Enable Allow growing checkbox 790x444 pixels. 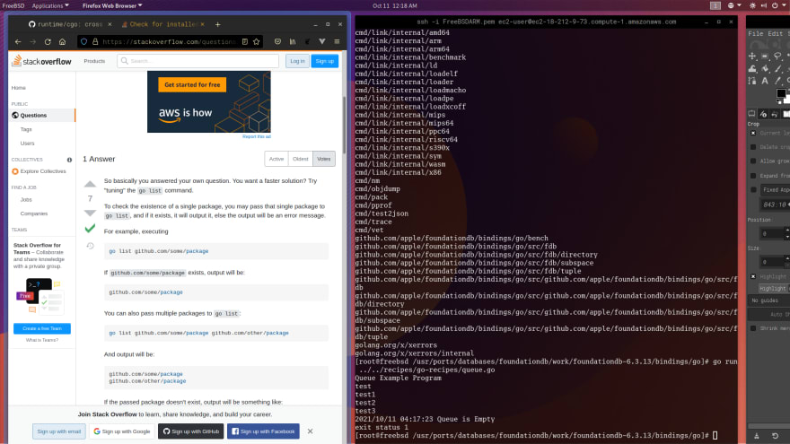point(753,161)
